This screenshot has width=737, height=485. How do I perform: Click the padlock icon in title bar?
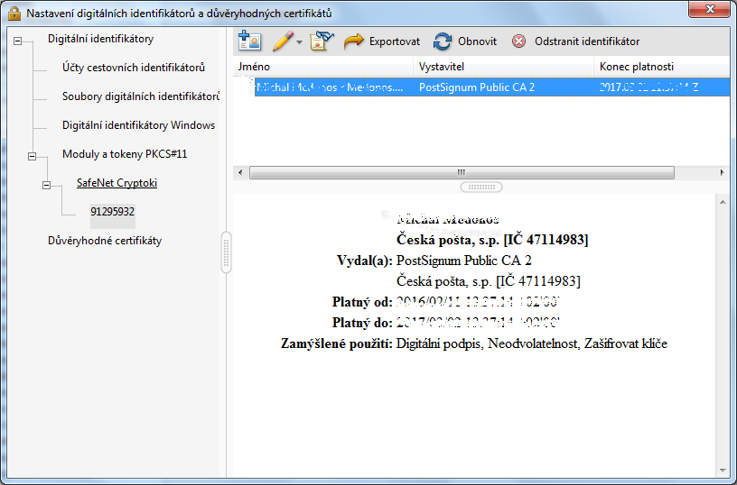[14, 14]
